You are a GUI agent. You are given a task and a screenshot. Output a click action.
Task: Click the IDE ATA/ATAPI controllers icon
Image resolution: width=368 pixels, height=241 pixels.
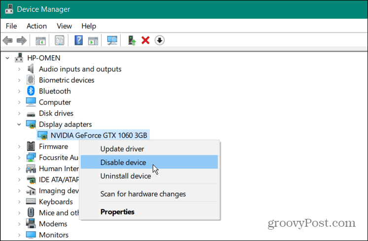(31, 180)
